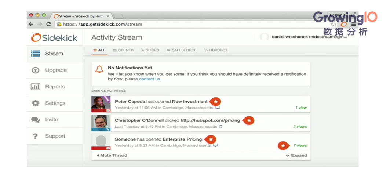Switch to the OPENED tab
The height and width of the screenshot is (178, 390).
tap(123, 50)
